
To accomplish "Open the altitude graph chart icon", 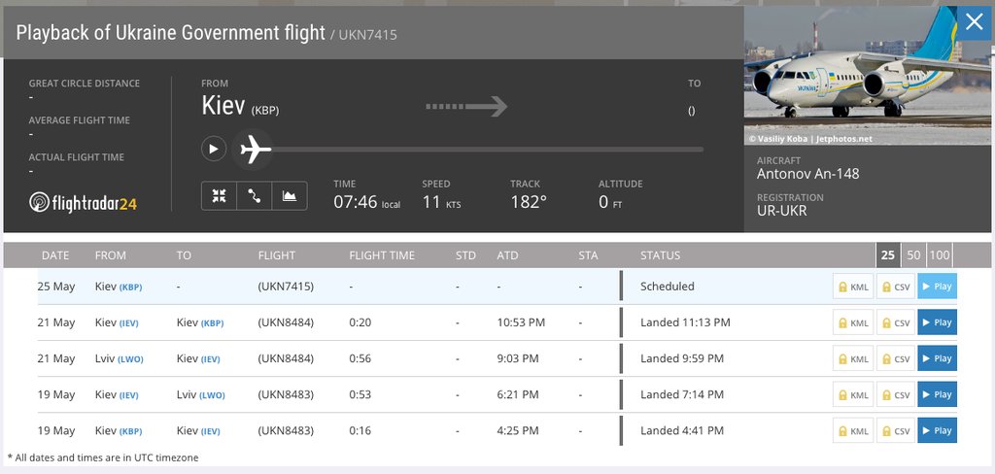I will [290, 196].
